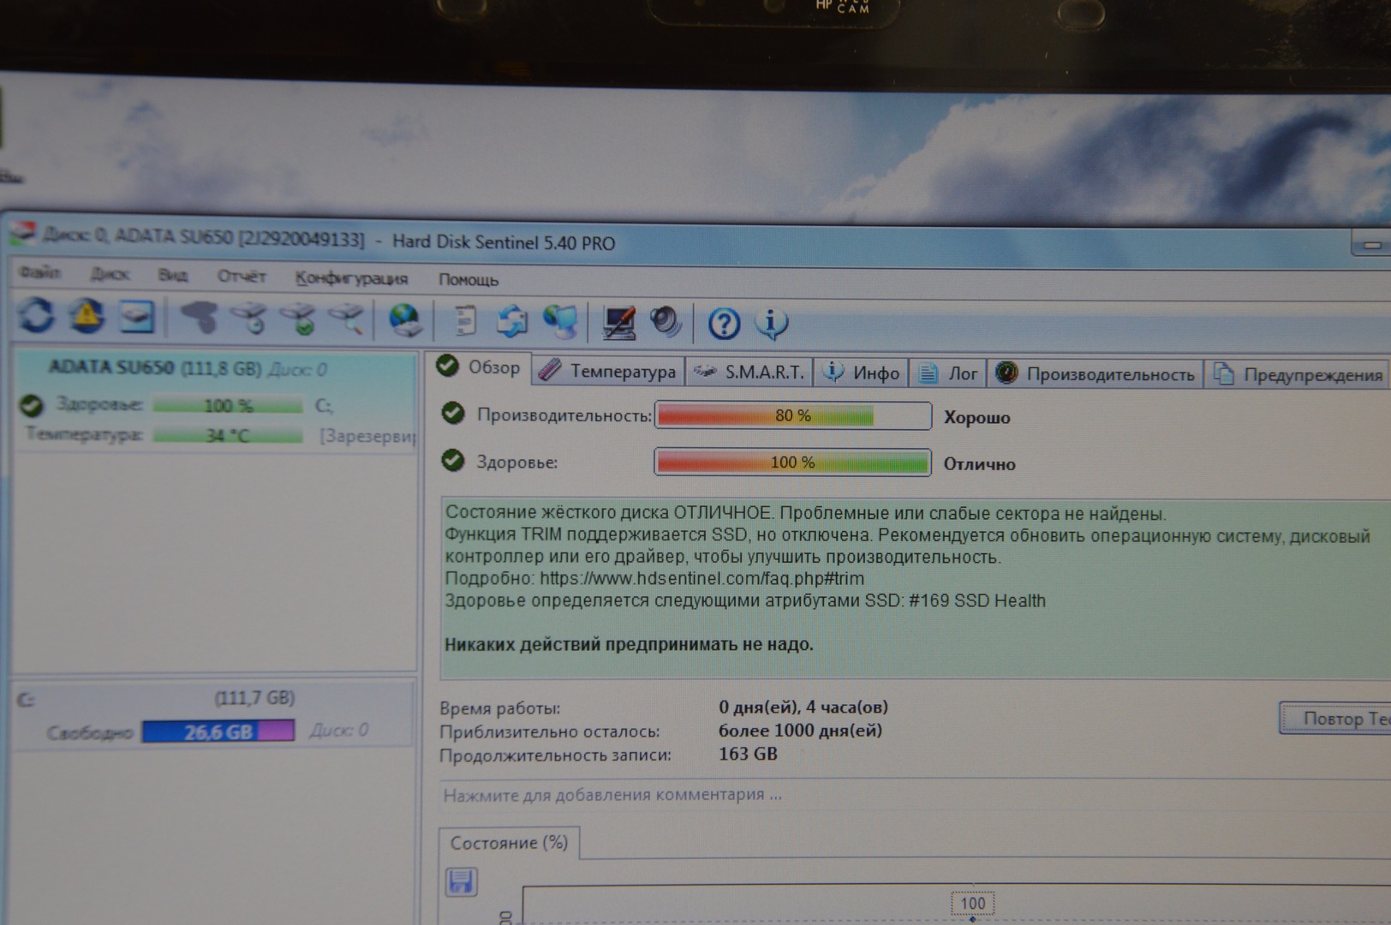
Task: Open the hdsentinel.com faq trim link
Action: click(x=701, y=578)
